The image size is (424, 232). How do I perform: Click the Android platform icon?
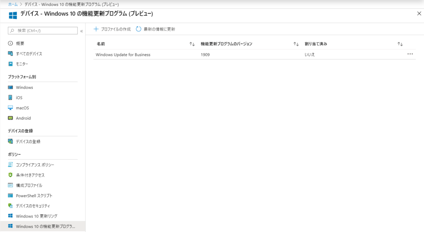10,118
